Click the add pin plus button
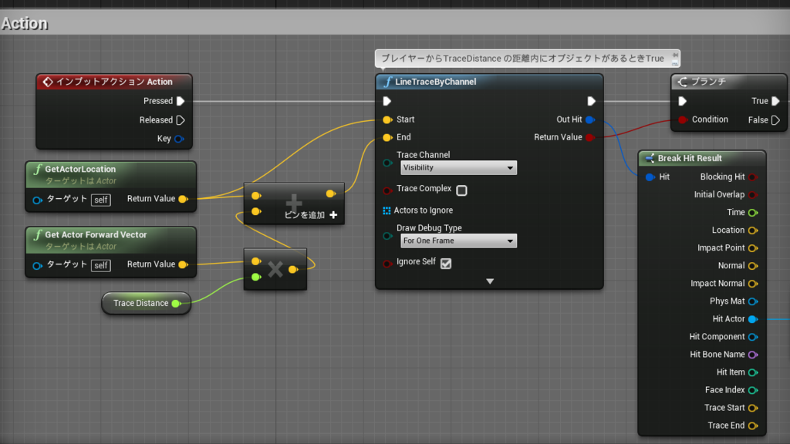This screenshot has width=790, height=444. coord(333,215)
